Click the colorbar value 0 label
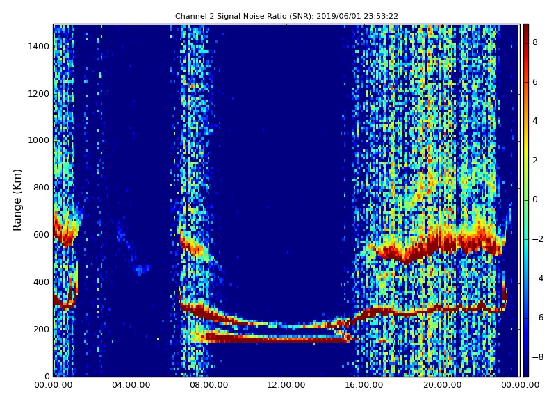Viewport: 556px width, 417px height. 535,199
